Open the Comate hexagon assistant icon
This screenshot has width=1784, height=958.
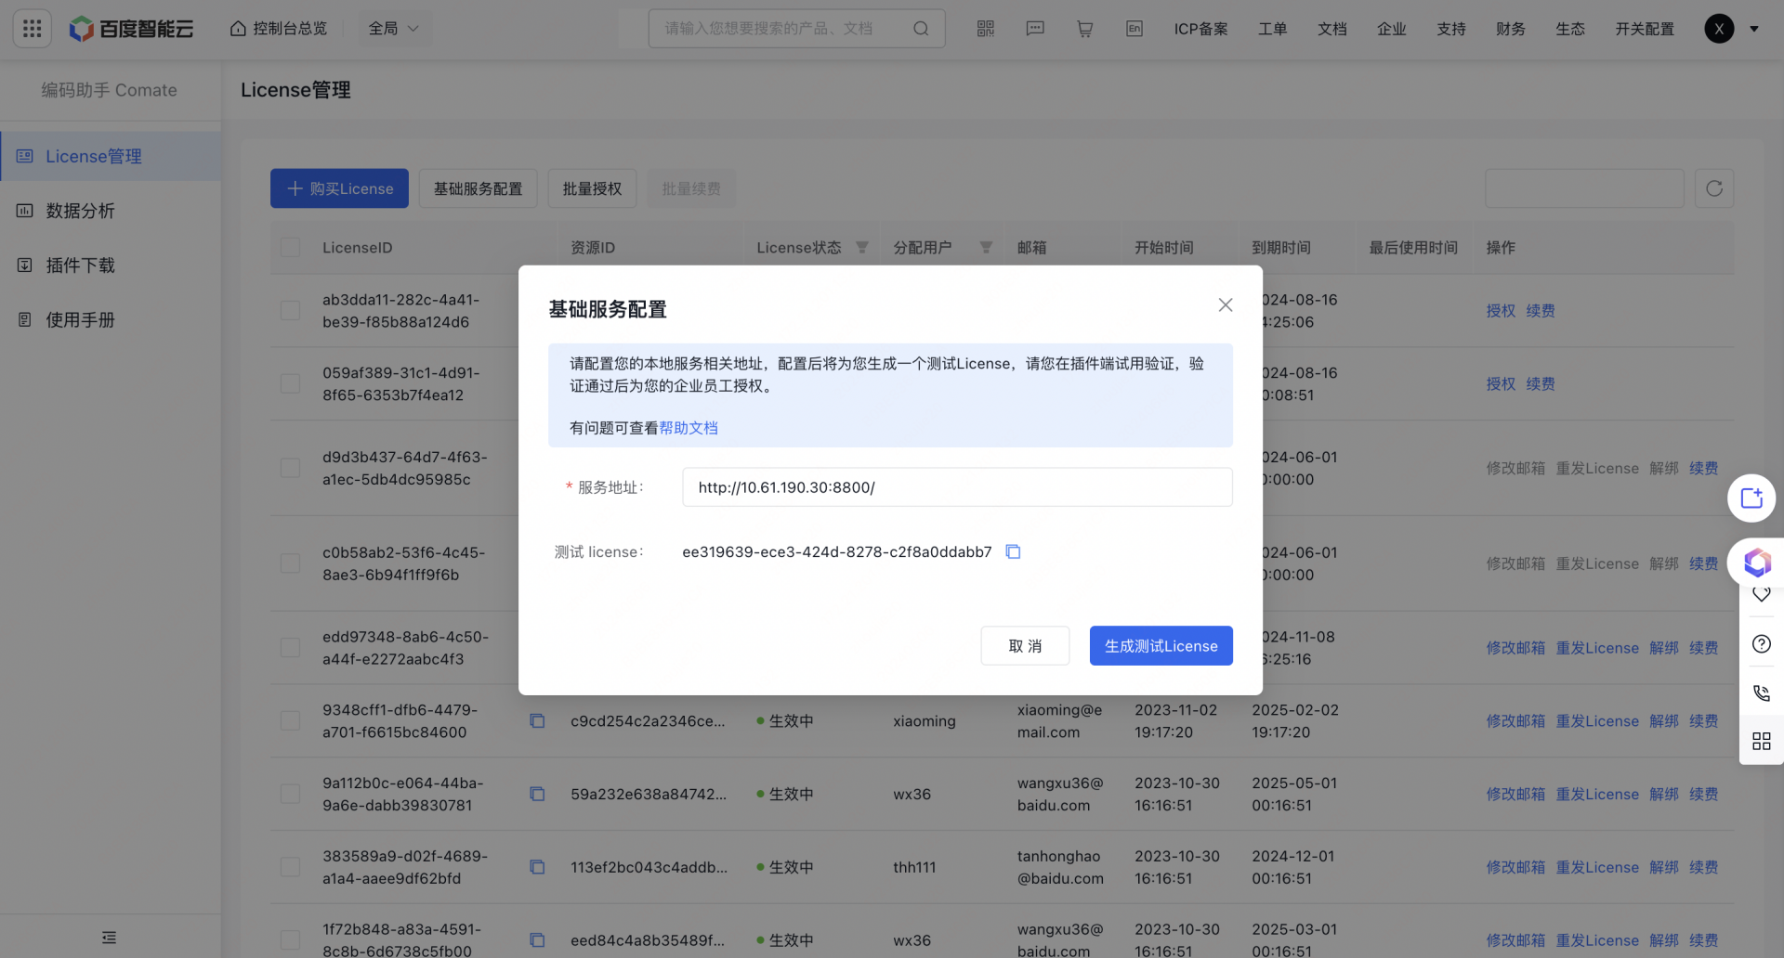pyautogui.click(x=1756, y=562)
